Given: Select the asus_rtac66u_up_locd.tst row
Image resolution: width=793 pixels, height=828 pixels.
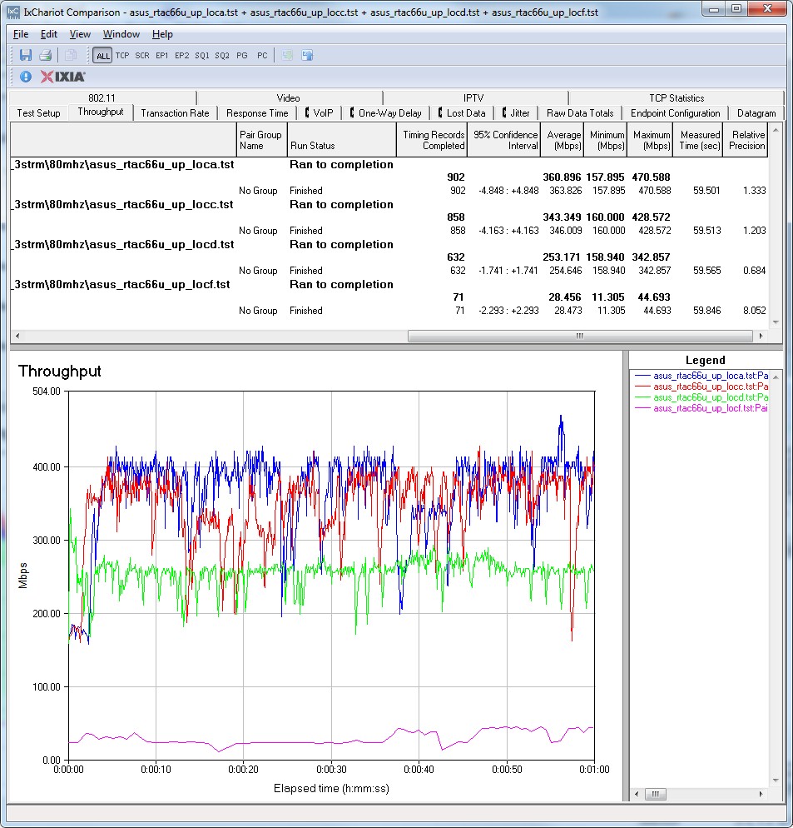Looking at the screenshot, I should (389, 245).
